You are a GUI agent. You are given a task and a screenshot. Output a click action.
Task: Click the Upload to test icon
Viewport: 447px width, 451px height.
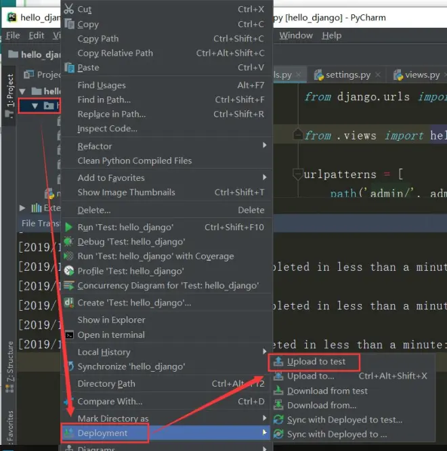point(278,362)
